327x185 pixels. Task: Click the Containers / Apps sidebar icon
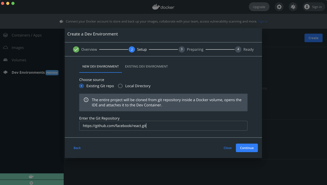coord(5,35)
